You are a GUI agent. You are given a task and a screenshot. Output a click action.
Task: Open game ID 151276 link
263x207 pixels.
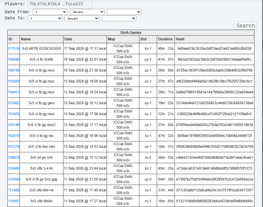[14, 147]
